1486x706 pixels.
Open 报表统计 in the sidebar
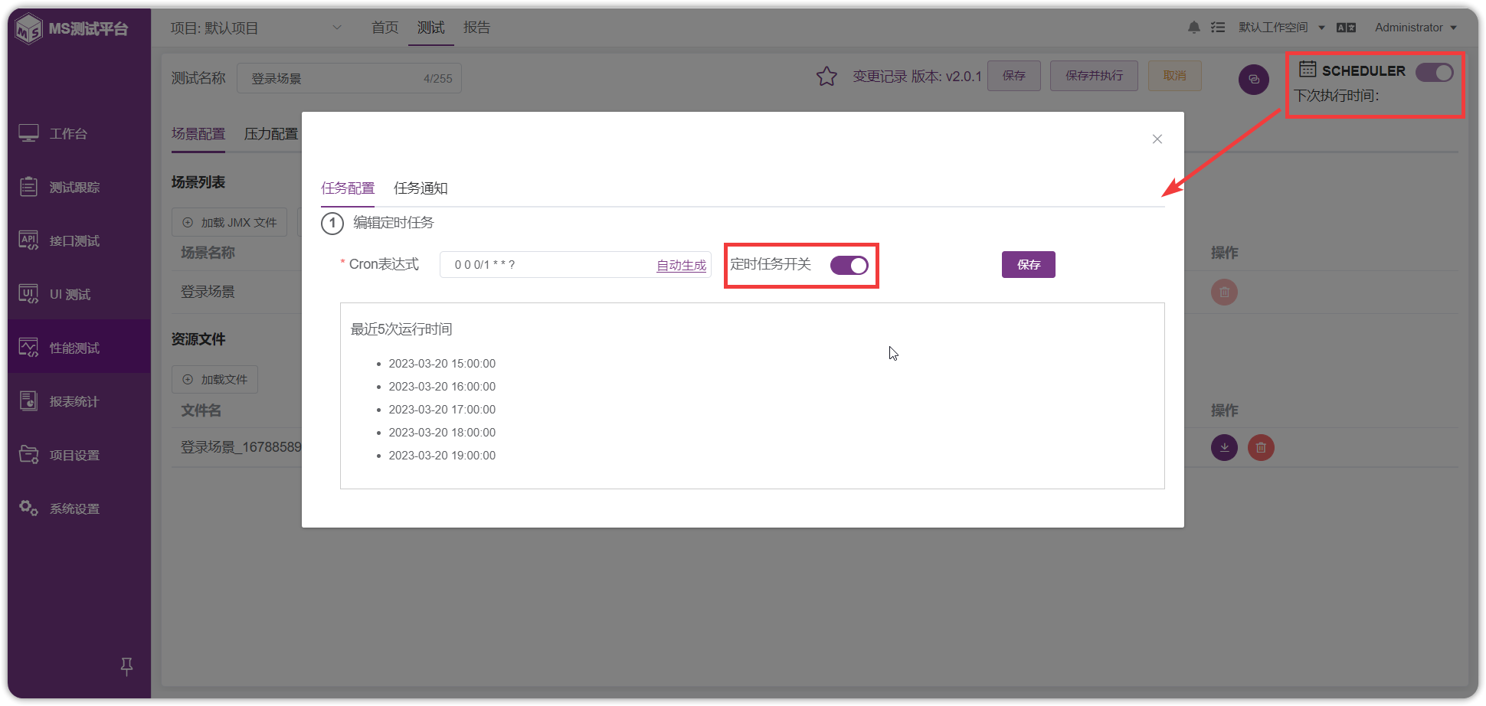click(79, 401)
